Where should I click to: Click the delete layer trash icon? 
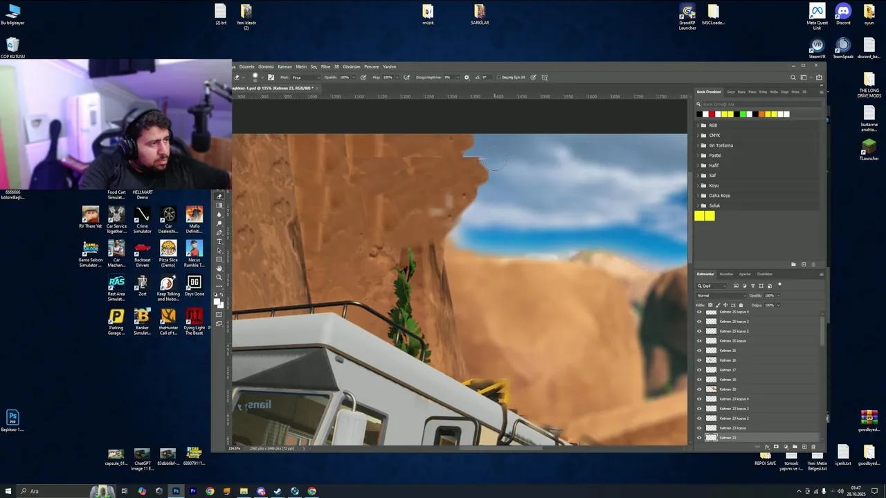[x=813, y=447]
